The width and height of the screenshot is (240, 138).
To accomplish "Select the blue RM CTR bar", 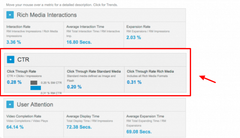I will (36, 88).
